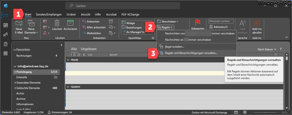Collapse the info@windows-faq.de account

click(15, 67)
